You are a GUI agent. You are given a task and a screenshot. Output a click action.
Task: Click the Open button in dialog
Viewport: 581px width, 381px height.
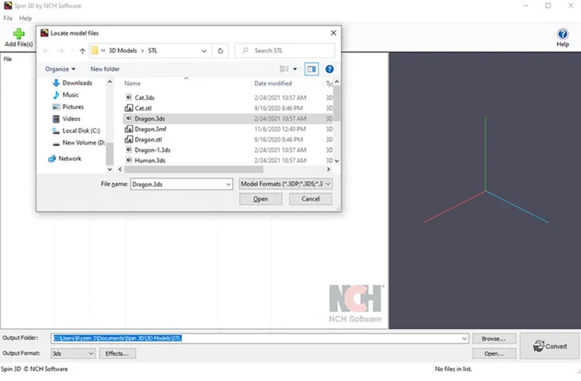point(261,199)
